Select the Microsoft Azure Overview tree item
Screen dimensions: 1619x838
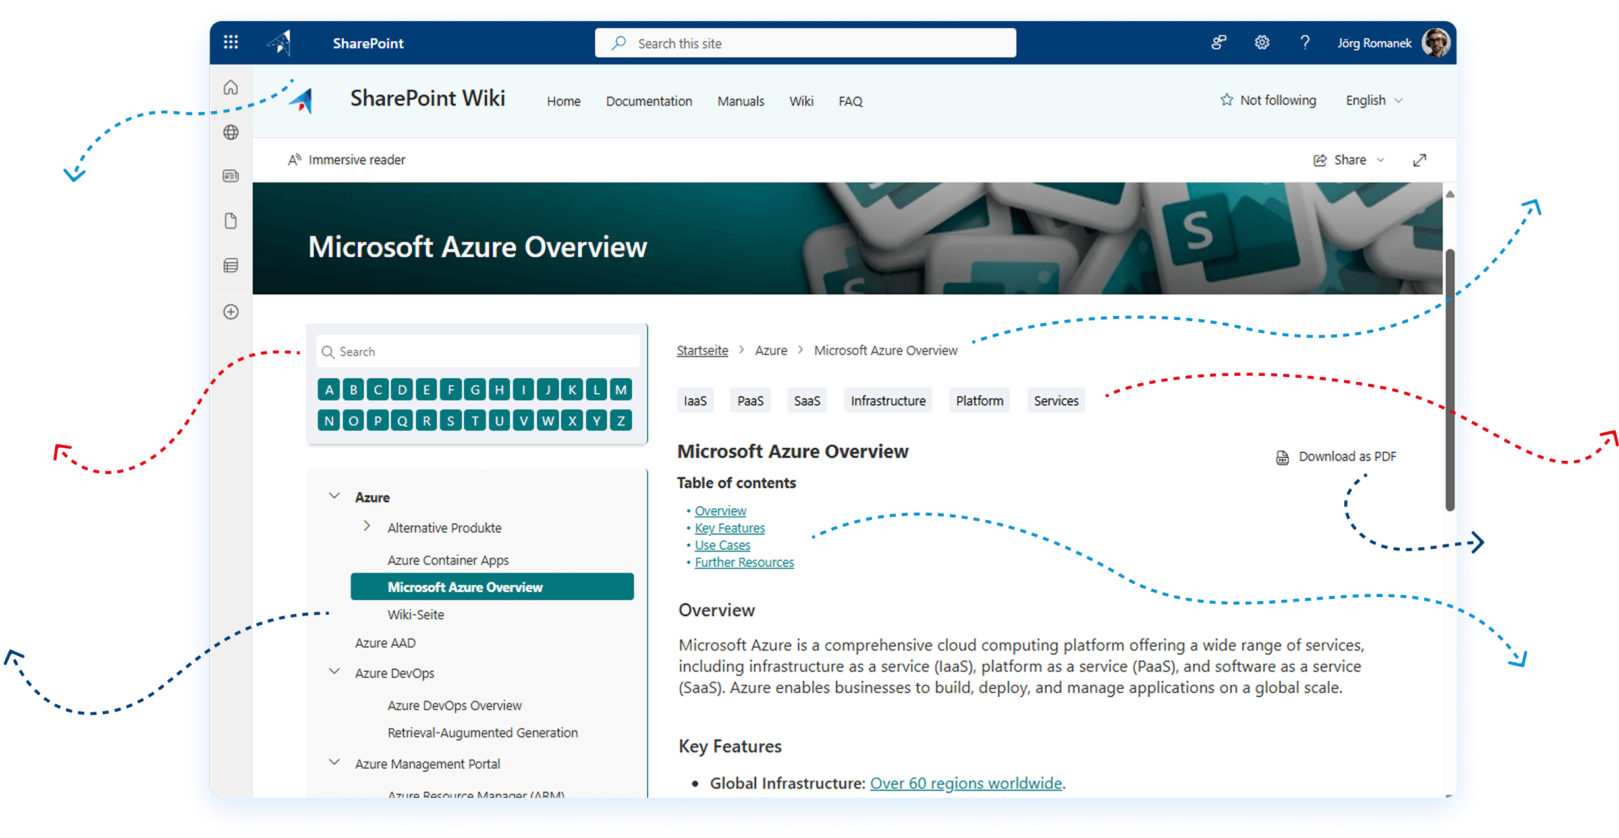[x=492, y=587]
